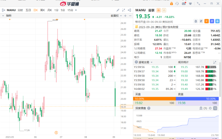Click the 总市值 value 31.54亿

tap(215, 44)
